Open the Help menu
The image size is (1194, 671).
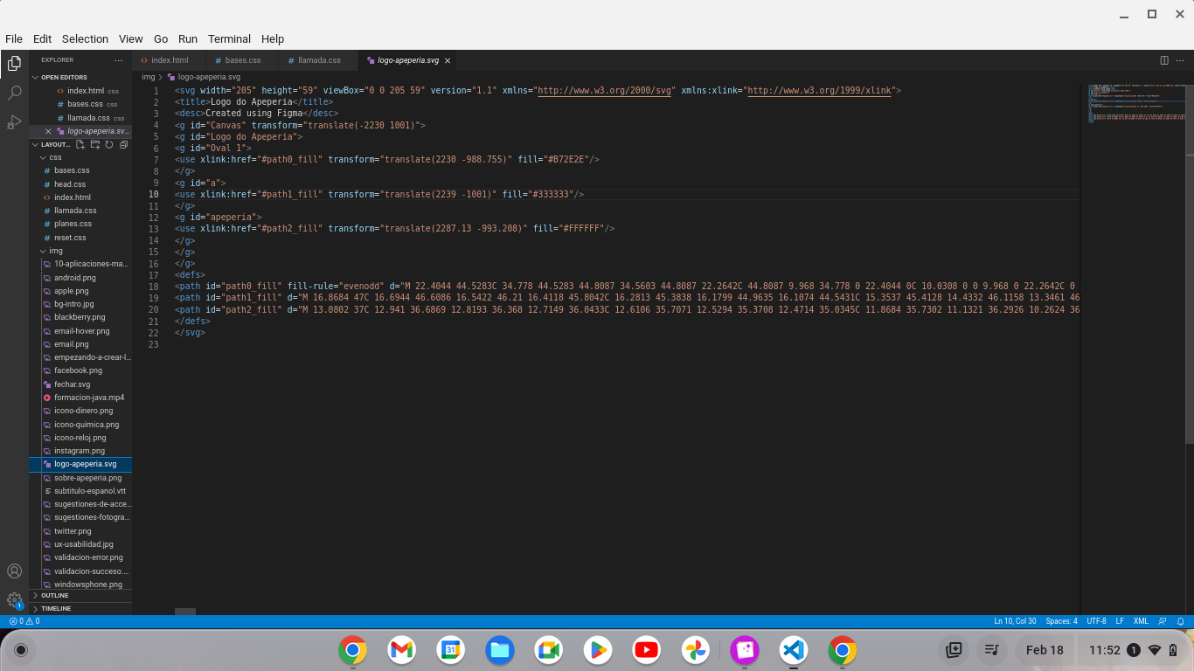coord(273,38)
